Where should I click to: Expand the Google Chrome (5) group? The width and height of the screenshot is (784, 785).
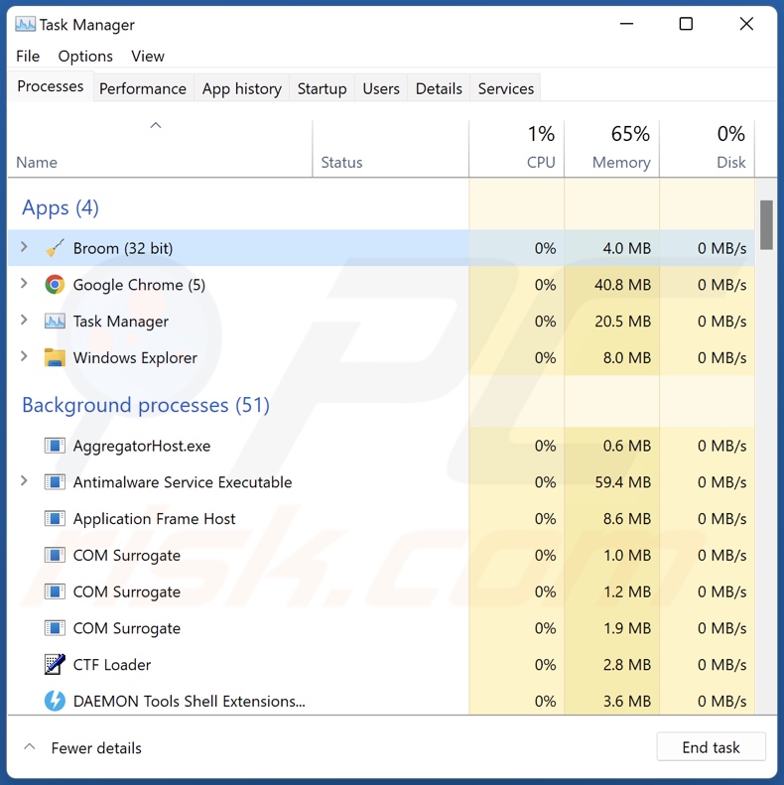(x=24, y=284)
